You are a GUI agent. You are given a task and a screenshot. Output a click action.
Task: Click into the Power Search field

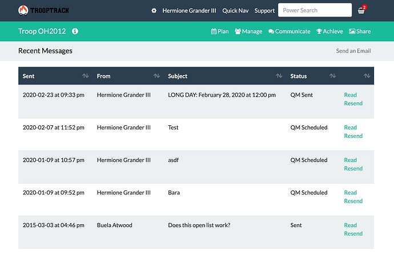pos(315,10)
